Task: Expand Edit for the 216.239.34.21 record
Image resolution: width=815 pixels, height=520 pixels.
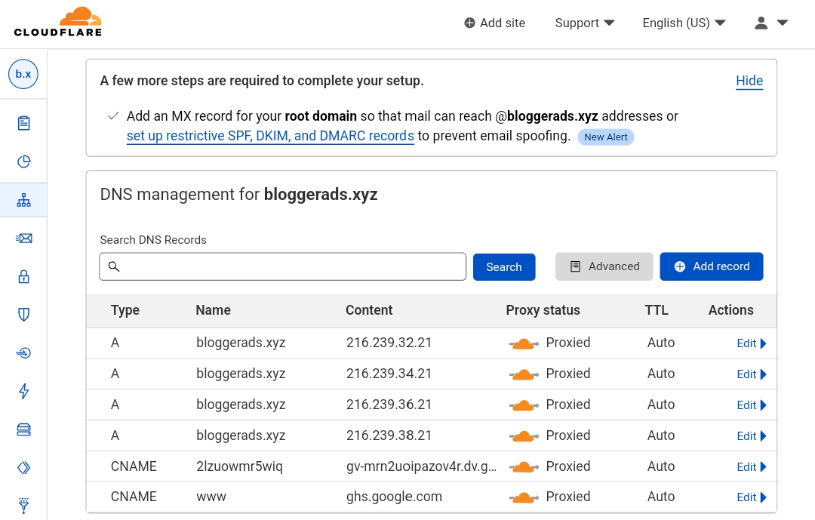Action: coord(752,374)
